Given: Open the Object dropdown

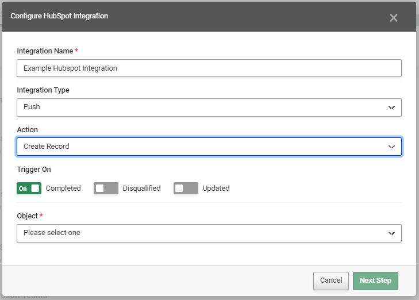Looking at the screenshot, I should coord(209,233).
